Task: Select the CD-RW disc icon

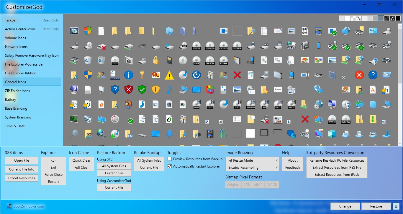Action: (224, 60)
